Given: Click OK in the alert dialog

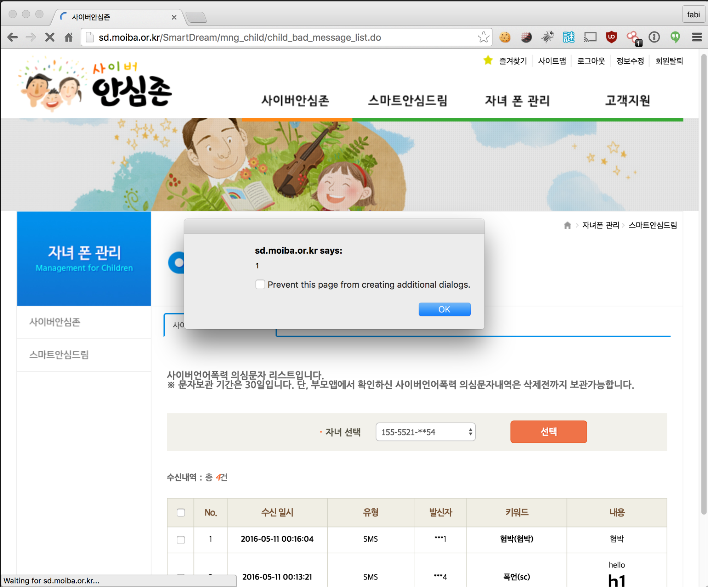Looking at the screenshot, I should (x=444, y=309).
